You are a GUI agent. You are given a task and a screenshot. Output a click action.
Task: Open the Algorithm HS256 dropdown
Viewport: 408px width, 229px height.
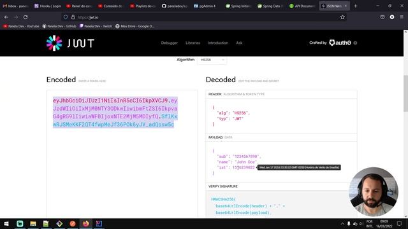click(x=212, y=60)
